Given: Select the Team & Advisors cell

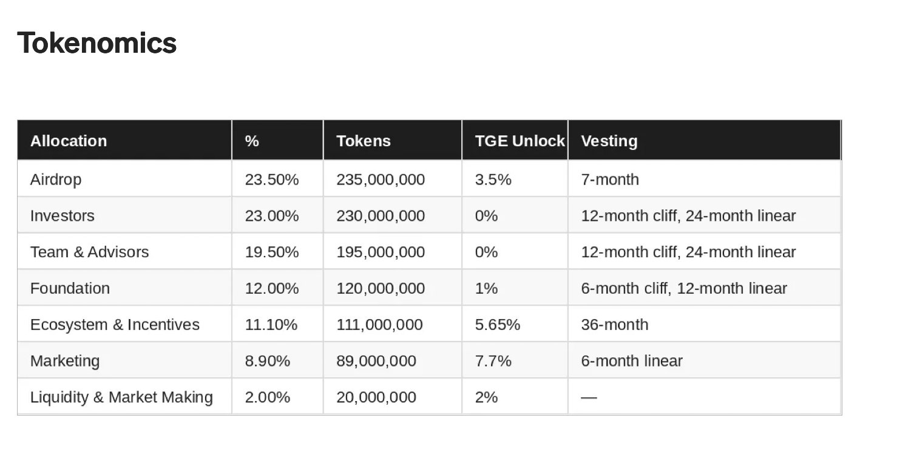Looking at the screenshot, I should (x=89, y=252).
